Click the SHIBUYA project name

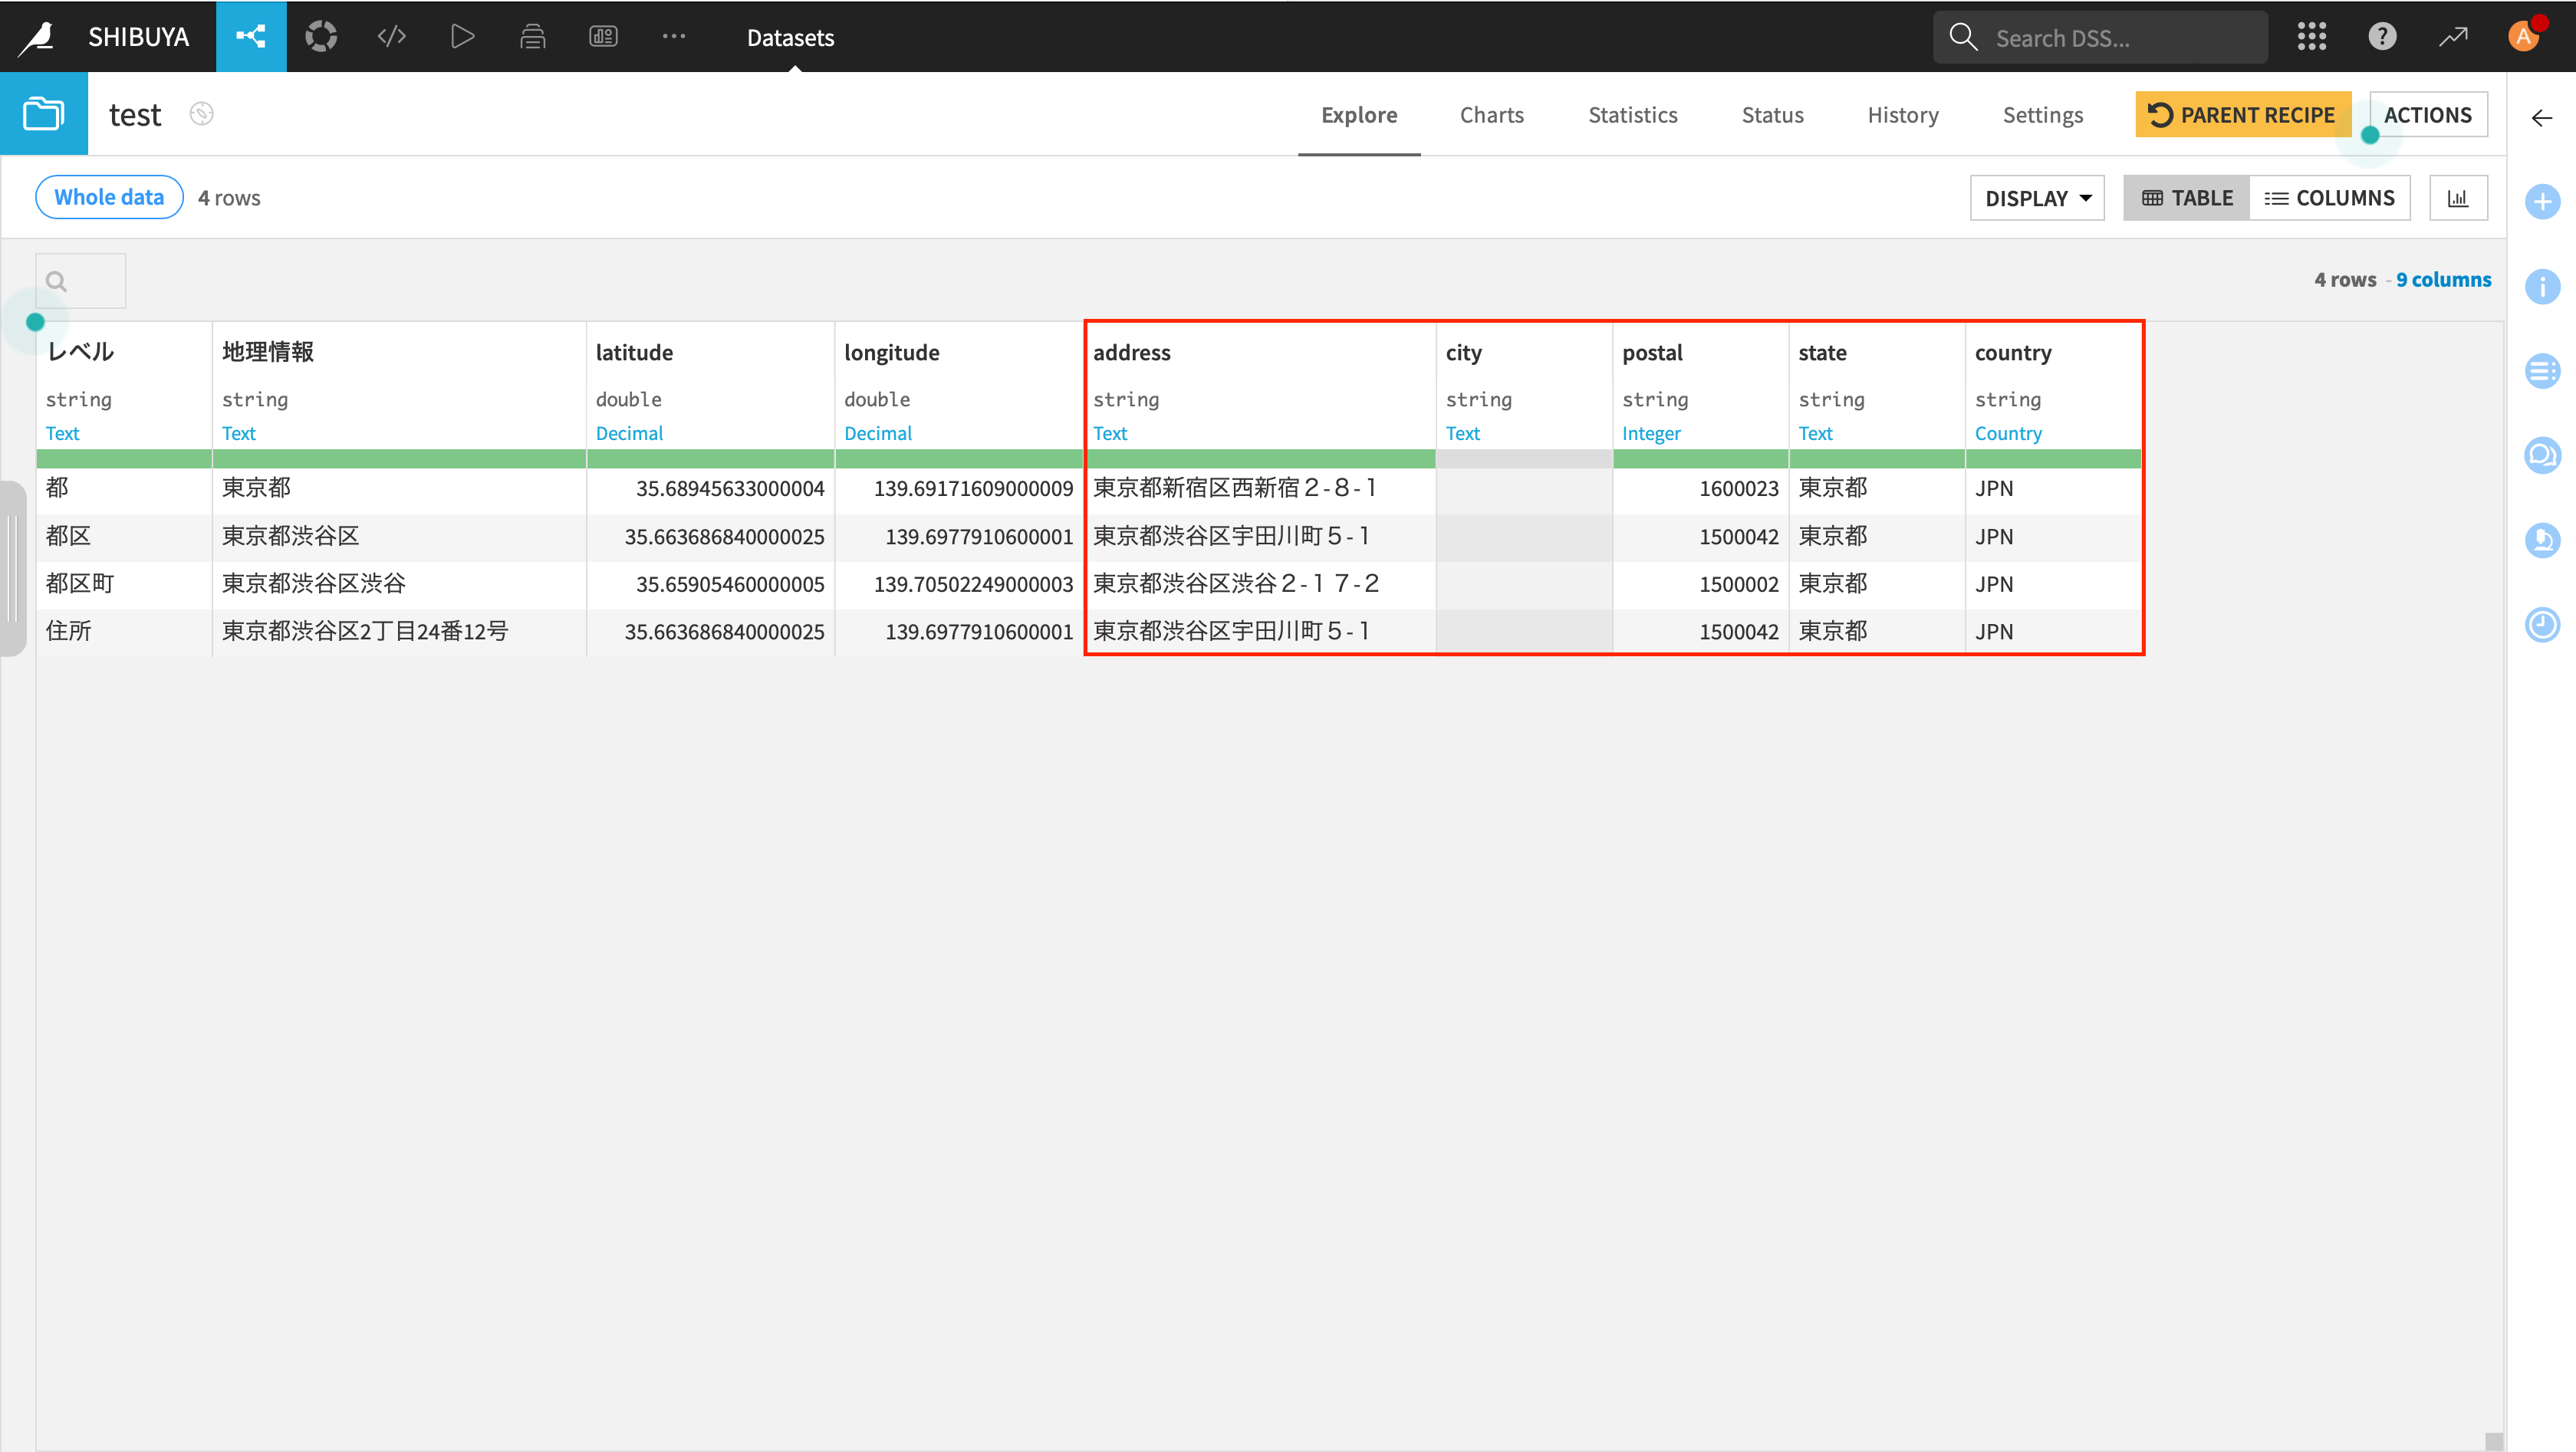pyautogui.click(x=138, y=37)
